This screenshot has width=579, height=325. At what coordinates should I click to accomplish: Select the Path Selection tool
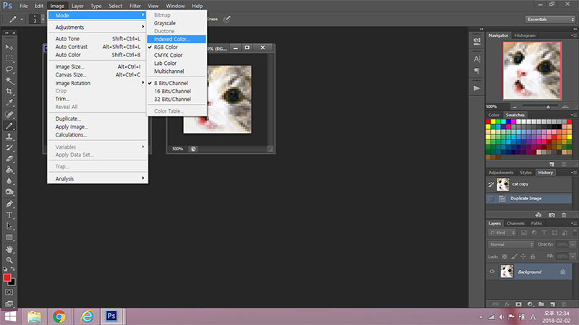(x=9, y=226)
